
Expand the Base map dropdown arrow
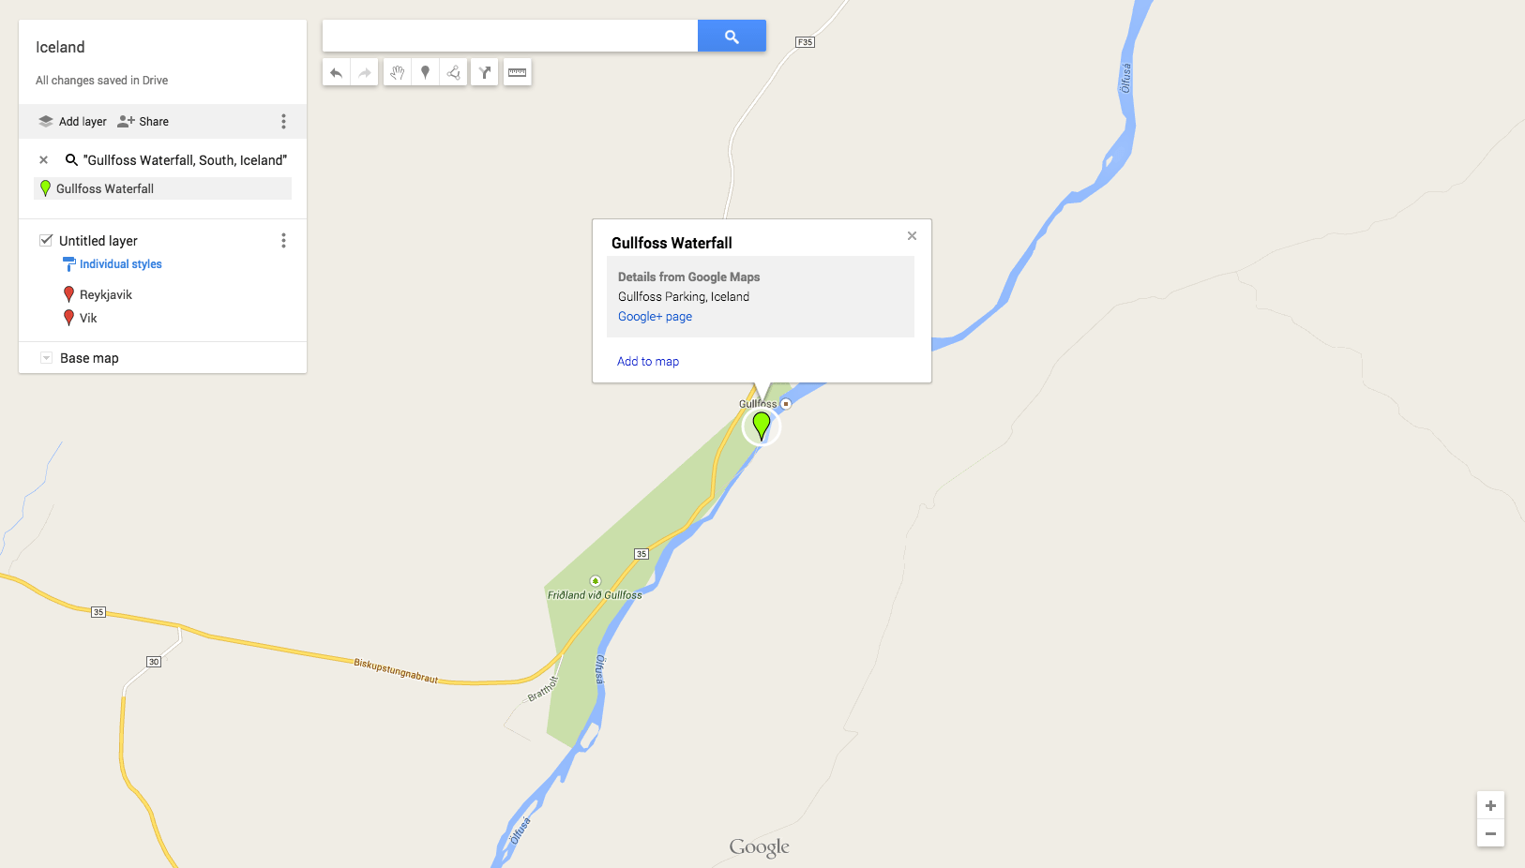click(46, 358)
